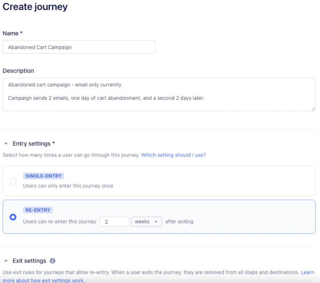Focus the re-entry interval number field
Image resolution: width=320 pixels, height=283 pixels.
[x=114, y=222]
